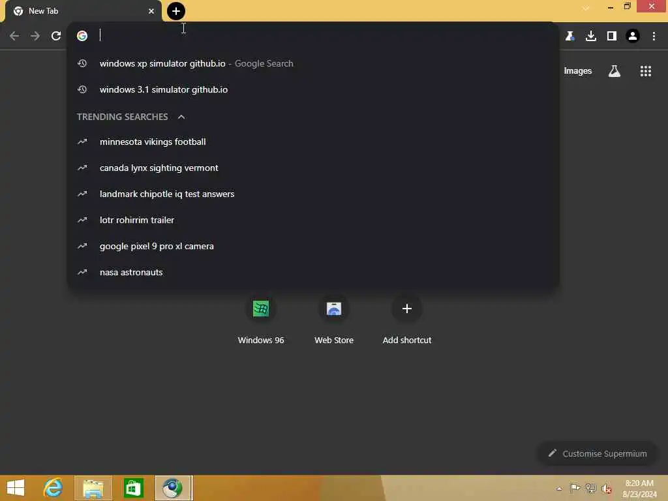This screenshot has width=668, height=501.
Task: Open the Images link
Action: click(x=578, y=70)
